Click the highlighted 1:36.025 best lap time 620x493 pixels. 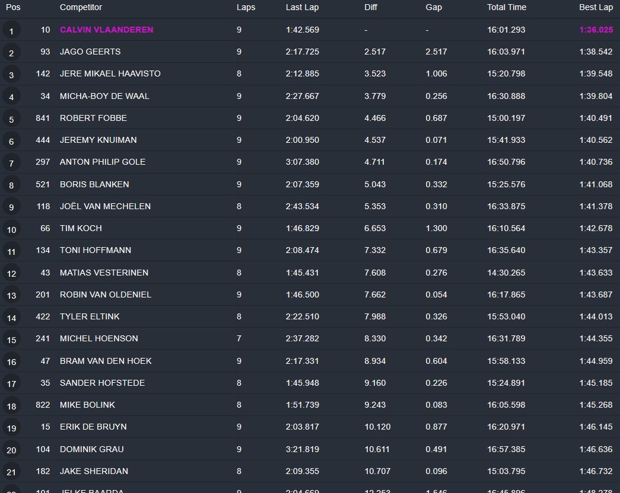coord(596,30)
